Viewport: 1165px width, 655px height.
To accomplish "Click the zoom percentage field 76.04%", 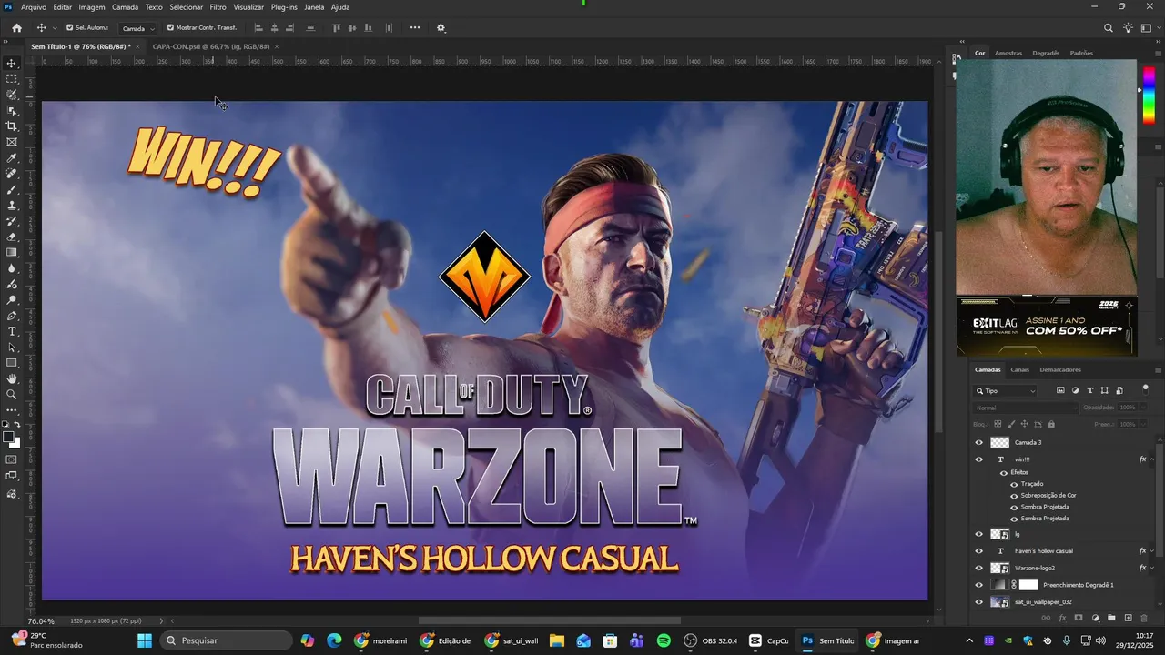I will (x=41, y=621).
